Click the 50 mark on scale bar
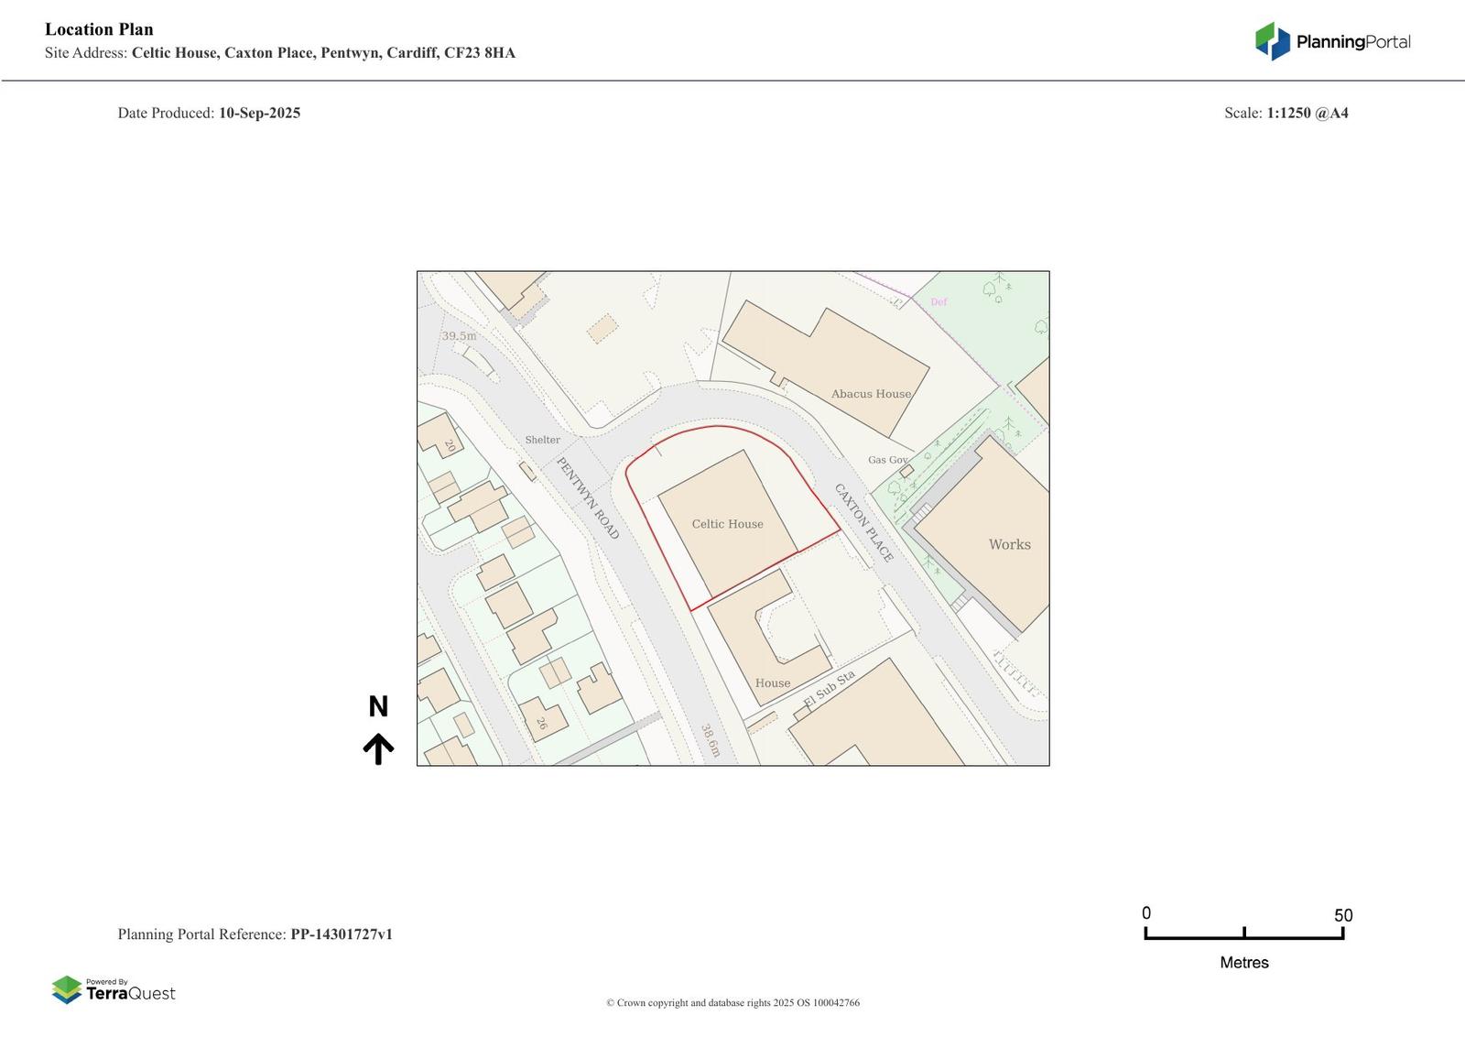 (1342, 915)
